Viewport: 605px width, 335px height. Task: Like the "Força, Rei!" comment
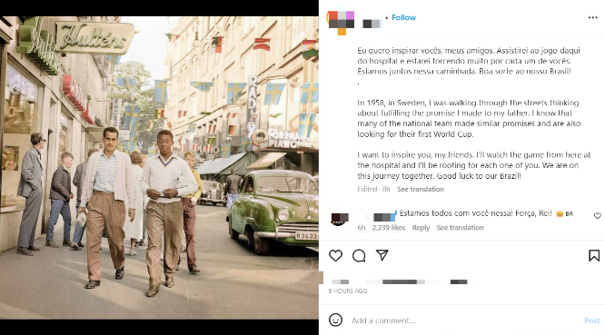coord(598,216)
